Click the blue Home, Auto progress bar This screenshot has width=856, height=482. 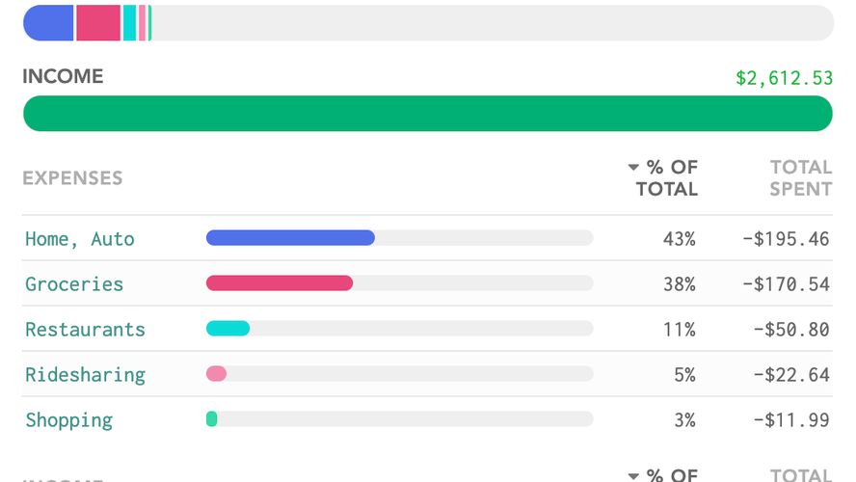290,238
